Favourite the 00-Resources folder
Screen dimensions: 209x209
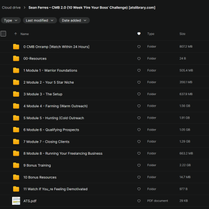coord(139,59)
